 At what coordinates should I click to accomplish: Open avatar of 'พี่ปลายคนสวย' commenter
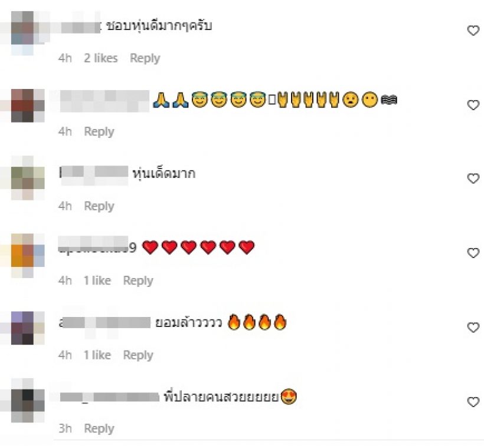(28, 401)
